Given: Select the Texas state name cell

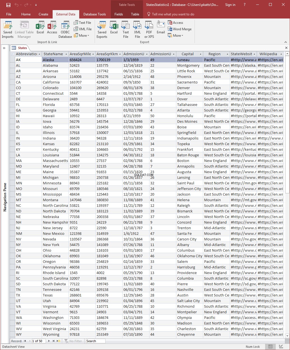Looking at the screenshot, I should click(55, 295).
